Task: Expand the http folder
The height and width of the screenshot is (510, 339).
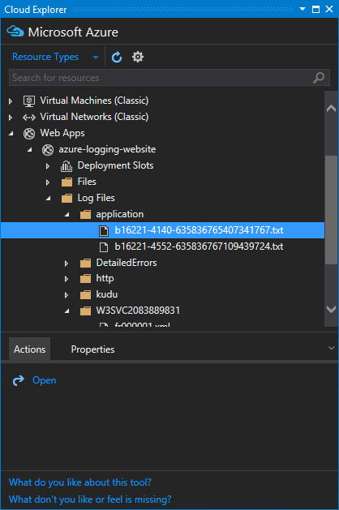Action: (x=67, y=279)
